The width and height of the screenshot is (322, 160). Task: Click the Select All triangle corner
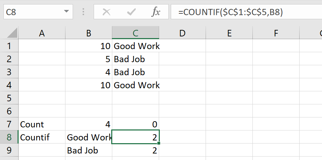(12, 33)
